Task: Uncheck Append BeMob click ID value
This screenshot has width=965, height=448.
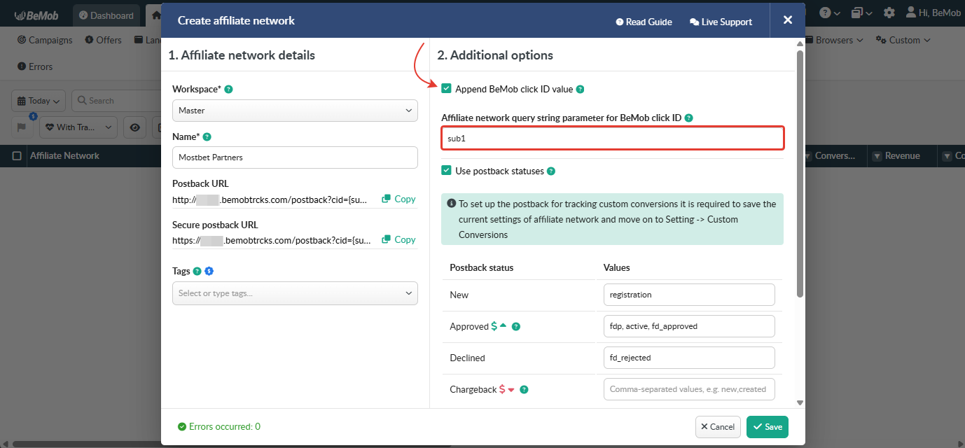Action: click(x=446, y=89)
